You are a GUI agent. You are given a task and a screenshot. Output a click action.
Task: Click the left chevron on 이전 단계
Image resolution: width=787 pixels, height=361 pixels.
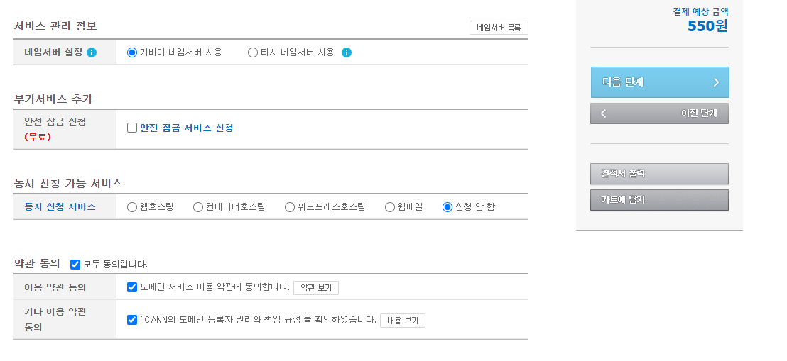pos(603,113)
